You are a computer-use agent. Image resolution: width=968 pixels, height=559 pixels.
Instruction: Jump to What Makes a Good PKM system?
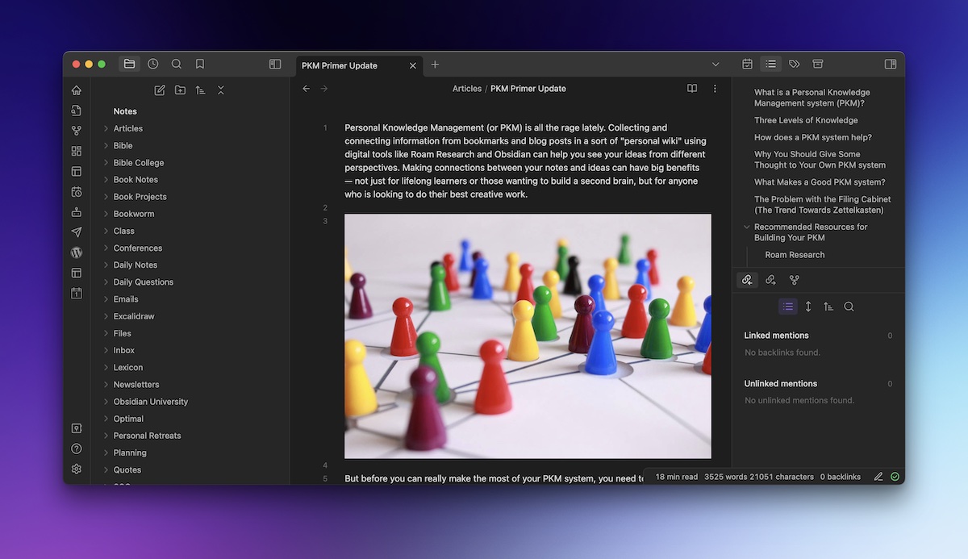click(x=820, y=182)
